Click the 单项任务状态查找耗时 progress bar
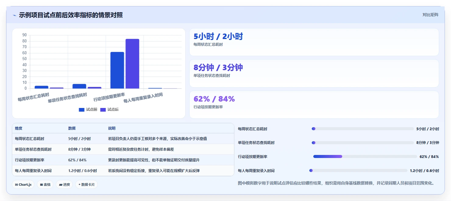 point(363,143)
